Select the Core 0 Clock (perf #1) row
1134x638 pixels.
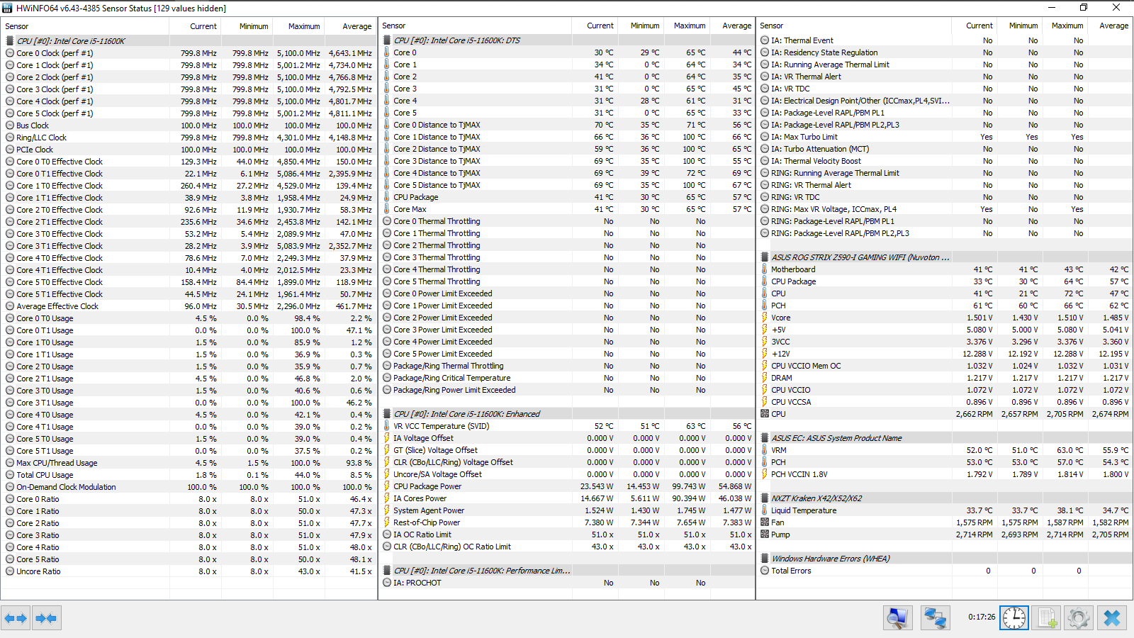189,53
